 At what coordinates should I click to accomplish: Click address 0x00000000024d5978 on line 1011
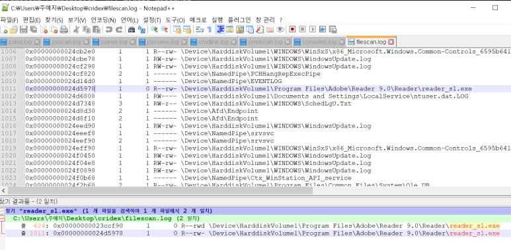click(x=60, y=89)
